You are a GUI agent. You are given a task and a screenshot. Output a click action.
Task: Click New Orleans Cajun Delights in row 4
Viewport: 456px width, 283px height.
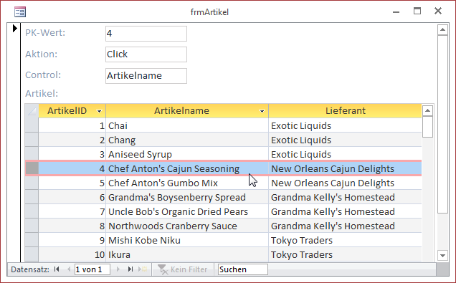[x=345, y=168]
